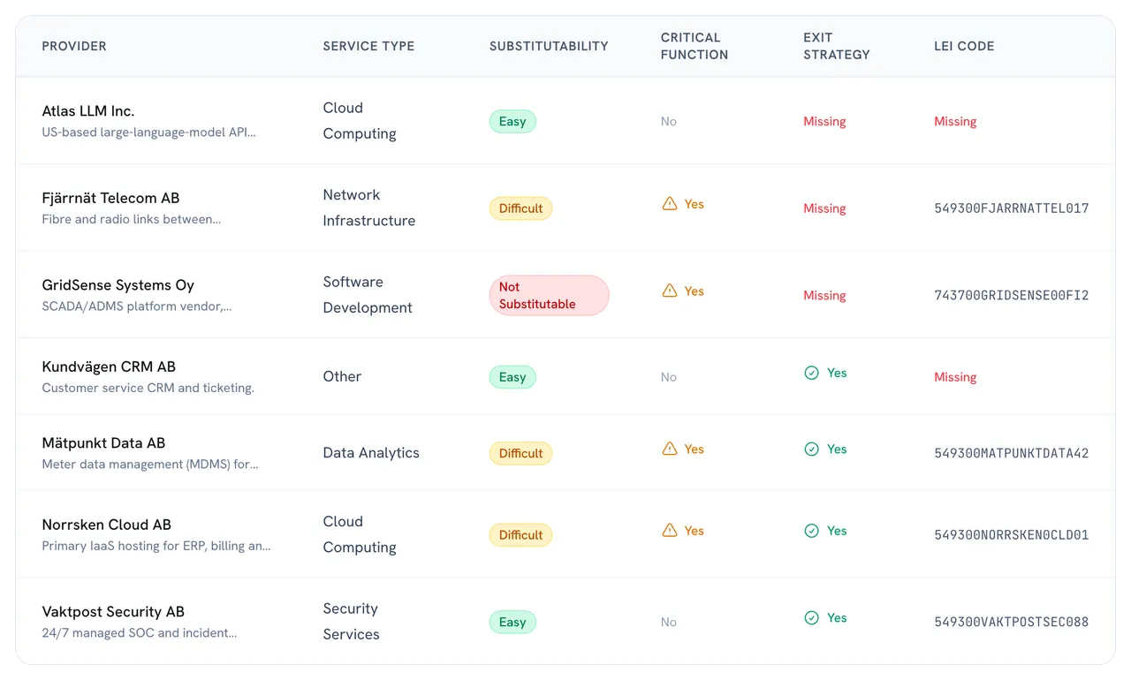Open the Atlas LLM Inc. provider entry
The width and height of the screenshot is (1131, 680).
[88, 110]
